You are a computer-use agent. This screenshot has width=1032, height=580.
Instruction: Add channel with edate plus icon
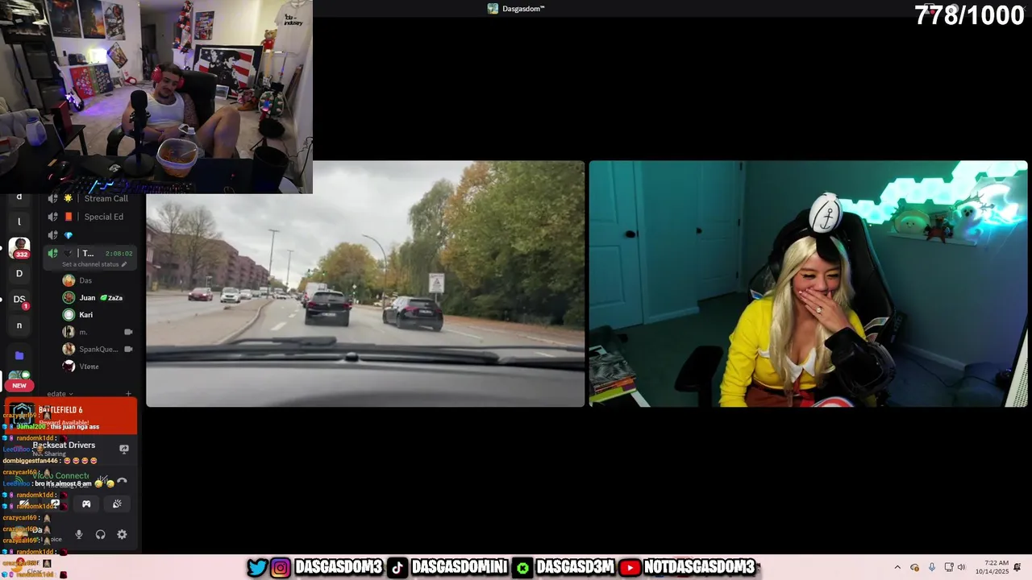coord(128,394)
